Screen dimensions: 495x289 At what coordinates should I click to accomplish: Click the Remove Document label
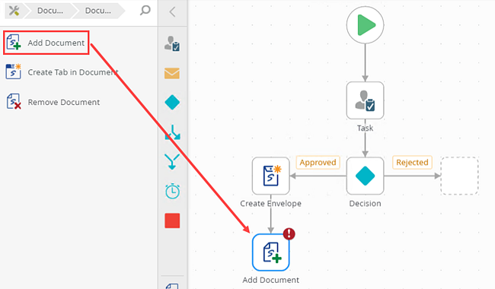point(64,102)
